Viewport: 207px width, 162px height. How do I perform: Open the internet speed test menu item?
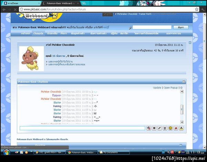tap(146, 34)
